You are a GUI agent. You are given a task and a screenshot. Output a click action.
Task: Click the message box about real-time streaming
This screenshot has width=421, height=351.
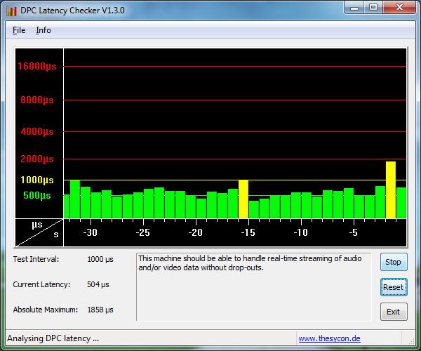pyautogui.click(x=254, y=287)
